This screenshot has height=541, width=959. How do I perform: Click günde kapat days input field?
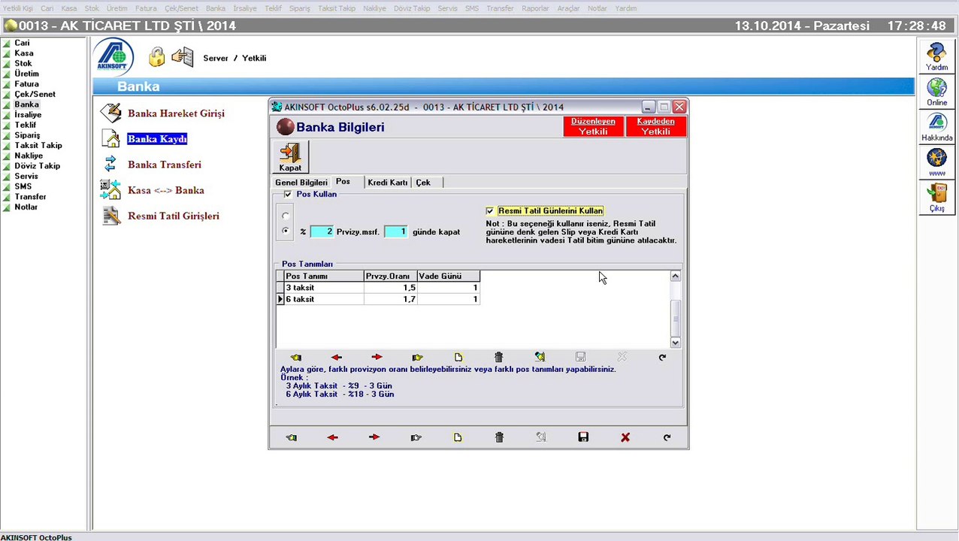pos(395,231)
